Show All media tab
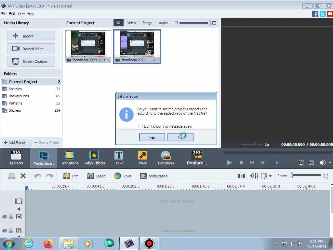This screenshot has width=333, height=250. click(118, 23)
